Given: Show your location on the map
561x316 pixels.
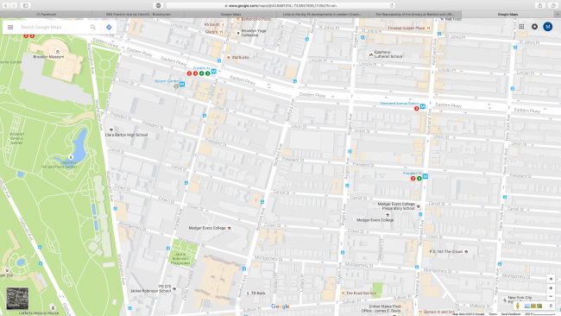Looking at the screenshot, I should click(551, 279).
